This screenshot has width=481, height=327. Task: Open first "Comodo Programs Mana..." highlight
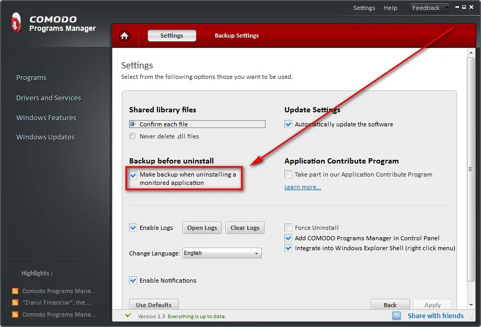click(59, 291)
